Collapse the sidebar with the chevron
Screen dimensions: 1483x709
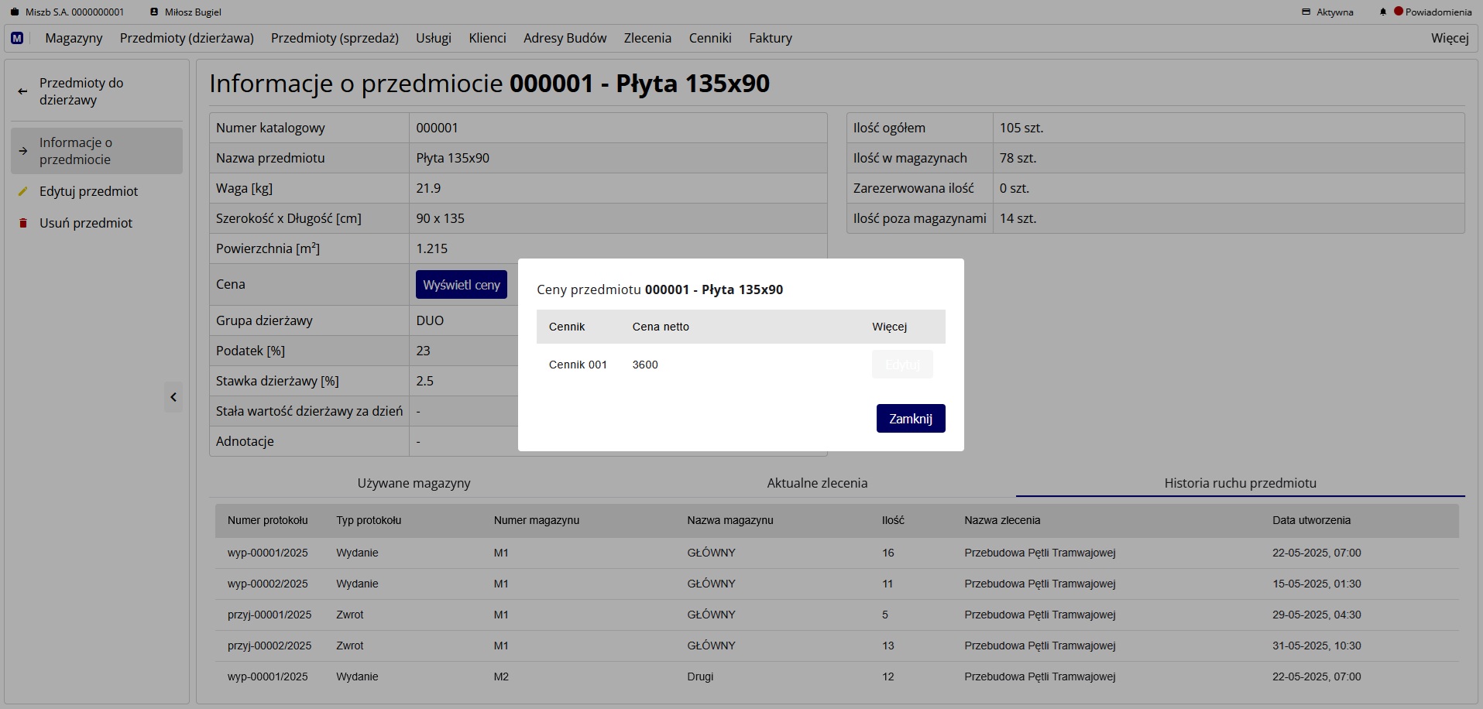(173, 397)
